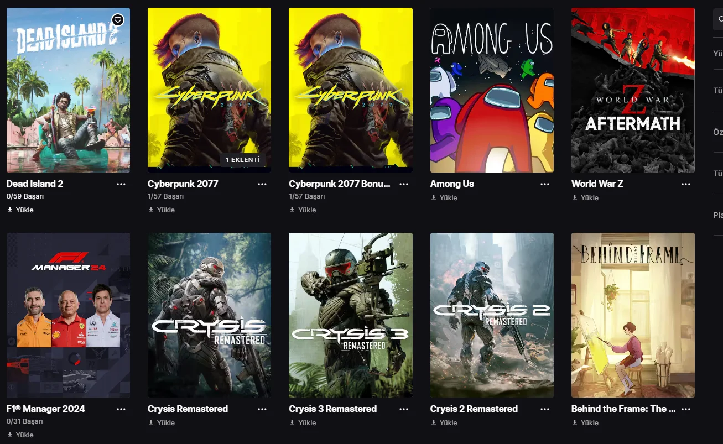
Task: Click Yükle under Among Us
Action: 444,198
